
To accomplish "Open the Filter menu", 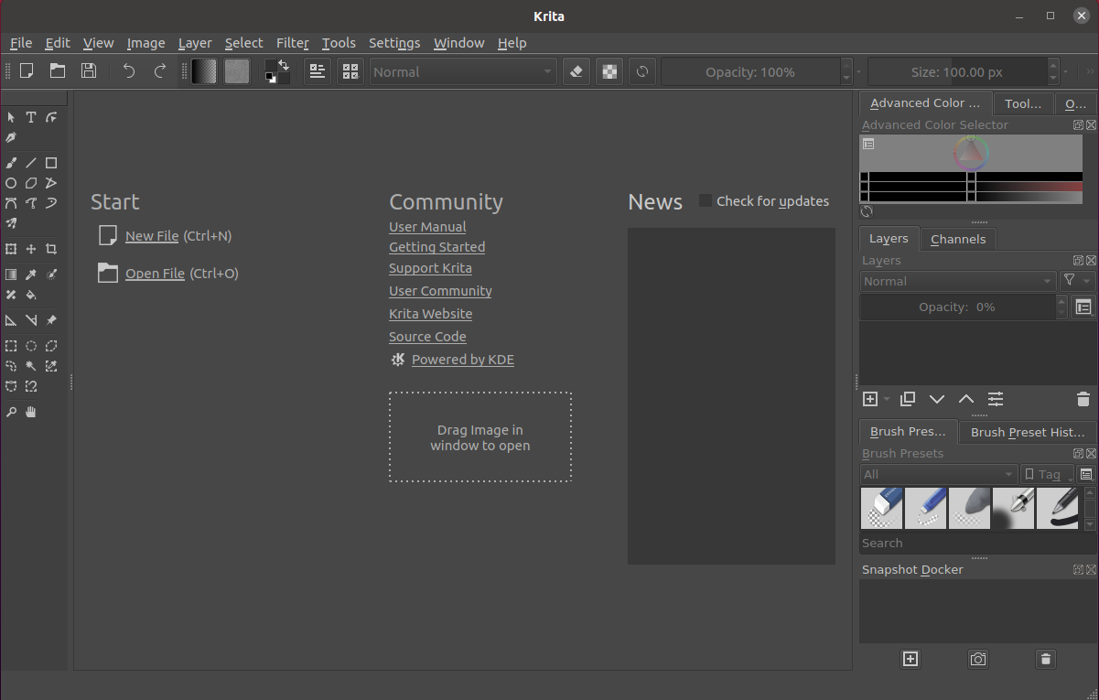I will 292,43.
